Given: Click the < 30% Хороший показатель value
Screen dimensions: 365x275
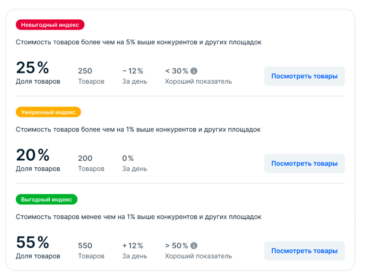Looking at the screenshot, I should tap(176, 71).
